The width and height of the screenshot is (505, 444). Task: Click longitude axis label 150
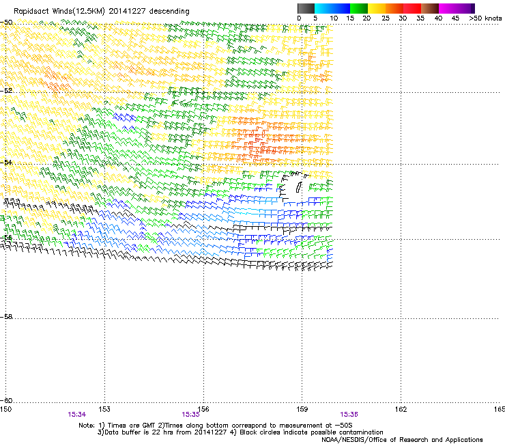click(5, 409)
